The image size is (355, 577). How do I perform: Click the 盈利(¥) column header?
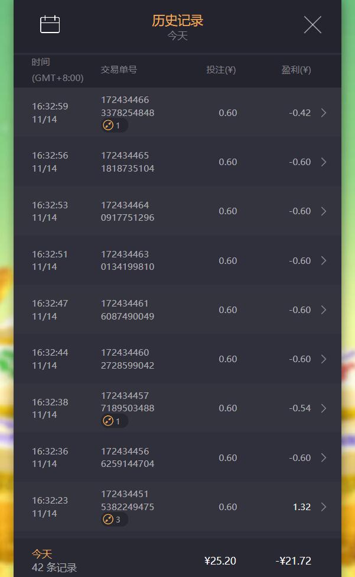point(296,70)
